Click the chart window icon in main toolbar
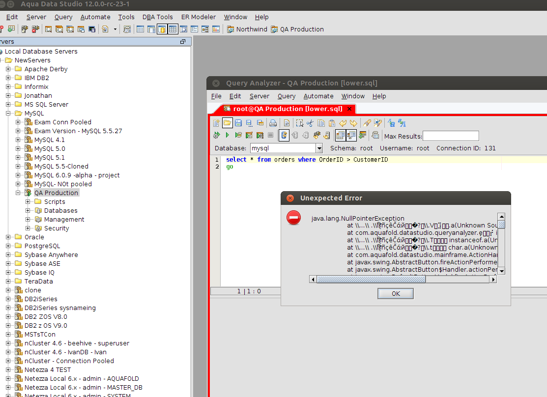Screen dimensions: 547x397 [216, 29]
